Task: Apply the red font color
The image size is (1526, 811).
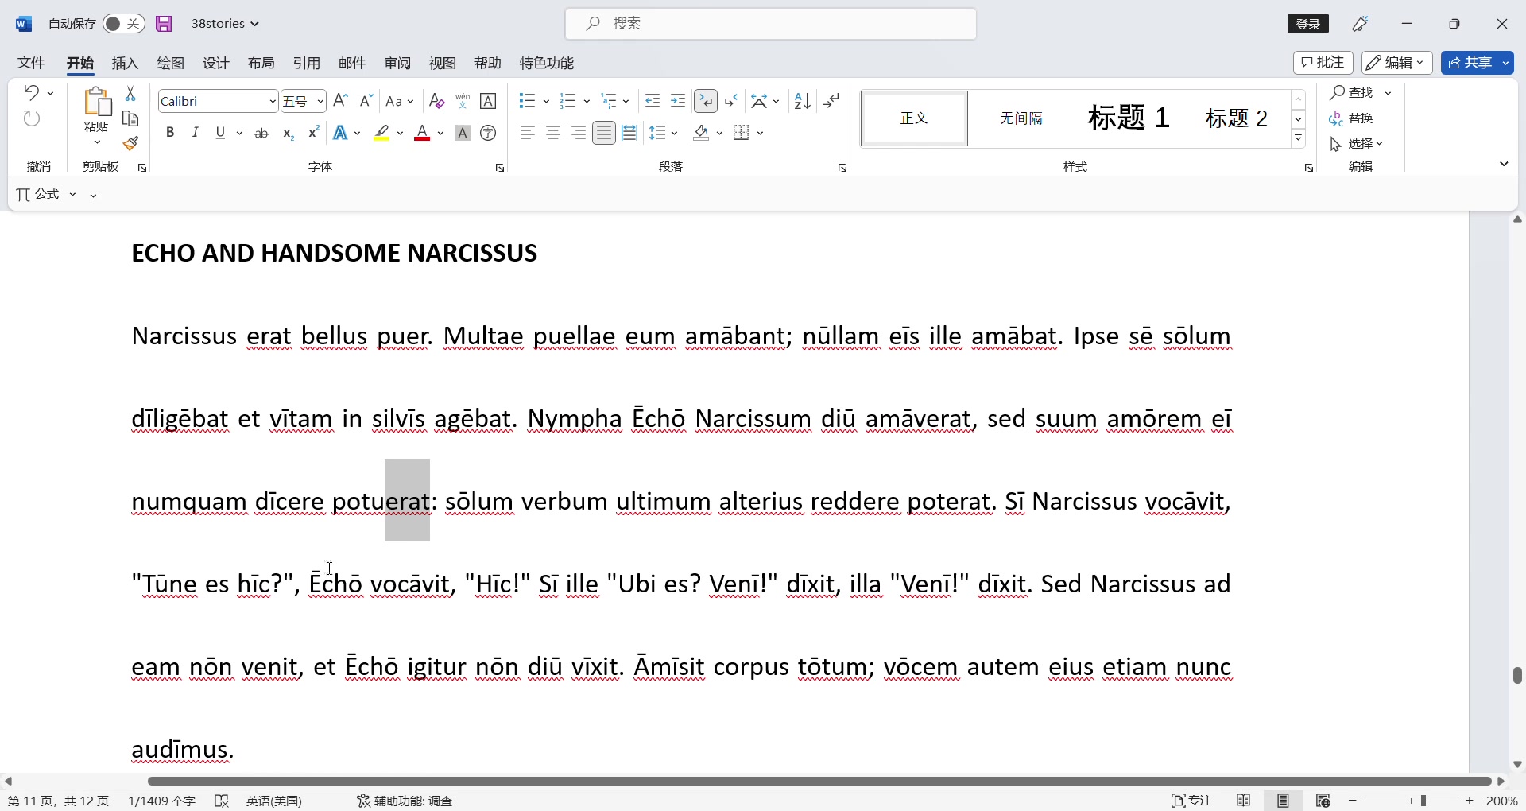Action: pos(423,133)
